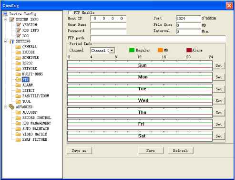Click Set for Sunday period

tap(219, 65)
